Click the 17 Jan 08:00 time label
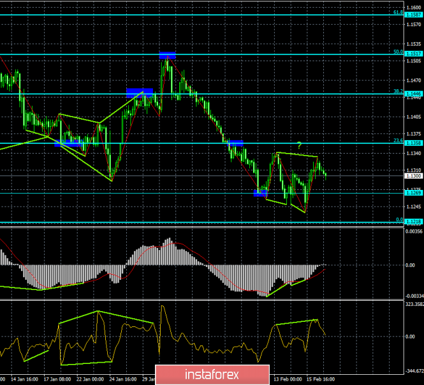 click(x=57, y=379)
